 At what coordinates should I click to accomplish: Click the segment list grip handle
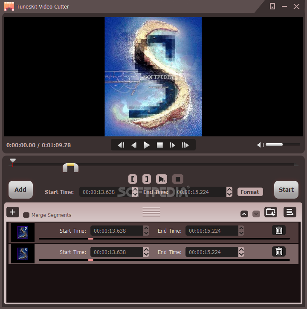[151, 212]
